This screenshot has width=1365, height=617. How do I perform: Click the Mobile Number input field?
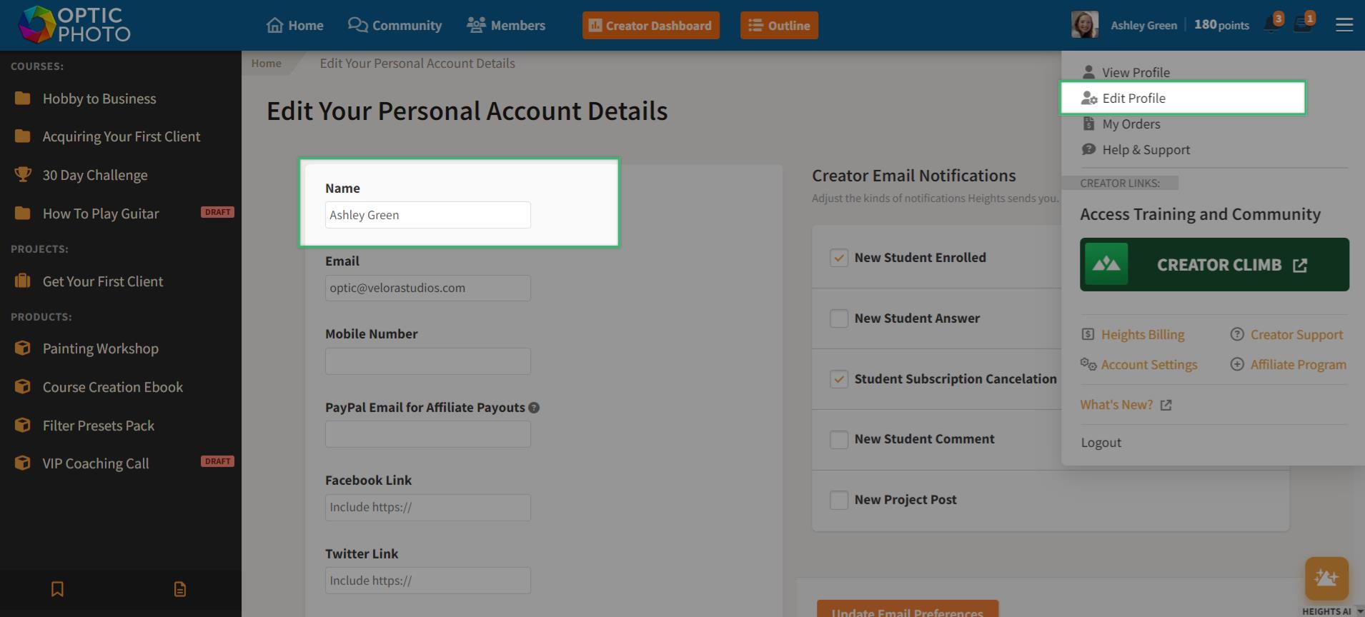(x=428, y=361)
